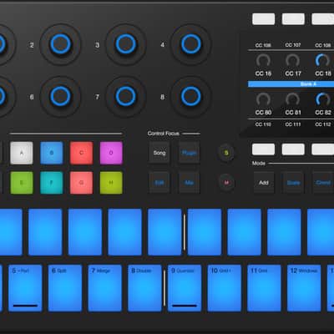The height and width of the screenshot is (334, 334).
Task: Tap pad number 12
Action: point(304,288)
